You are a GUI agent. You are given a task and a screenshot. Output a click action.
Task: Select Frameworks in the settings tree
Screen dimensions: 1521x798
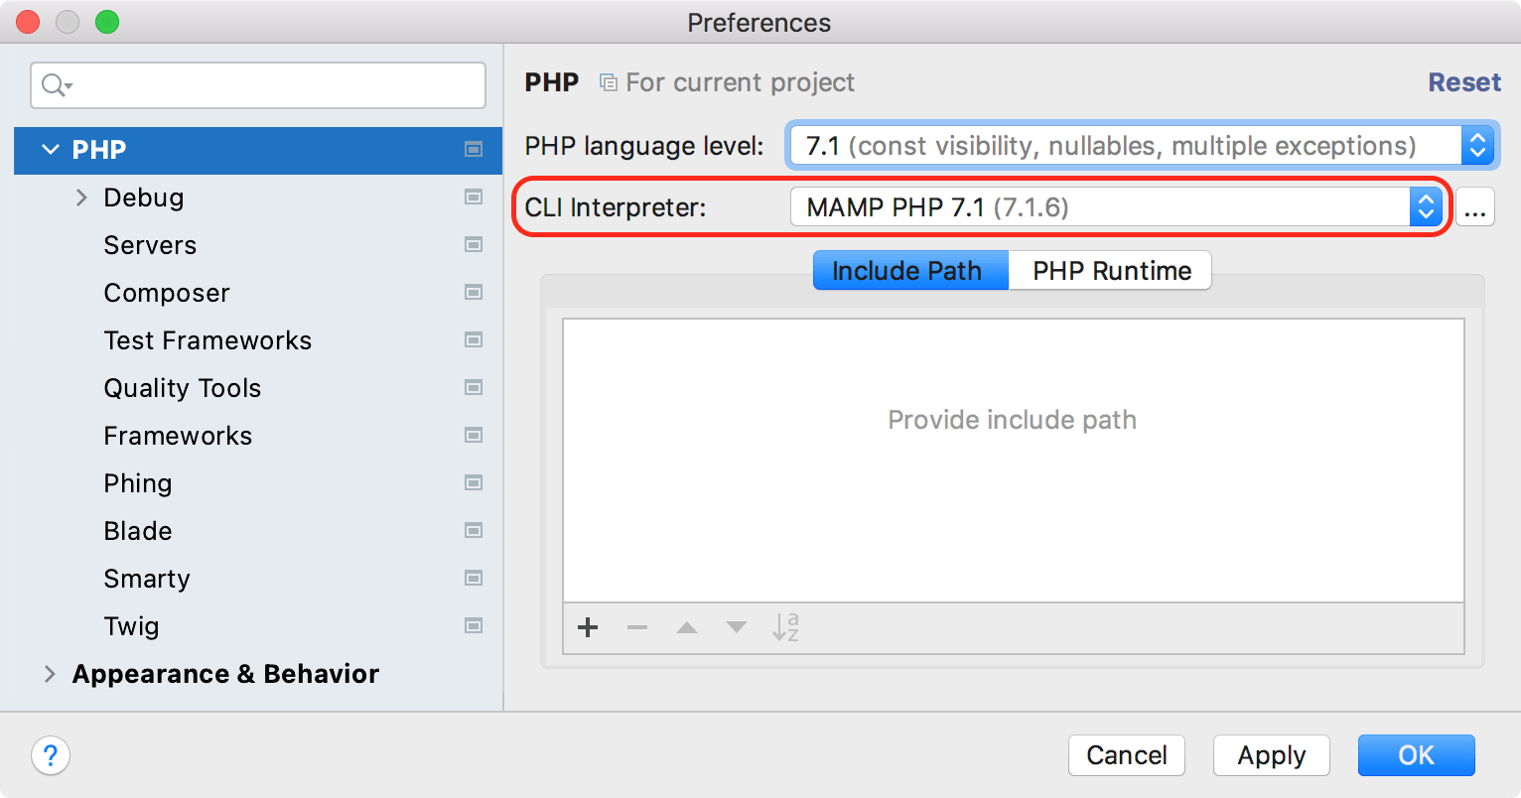178,436
